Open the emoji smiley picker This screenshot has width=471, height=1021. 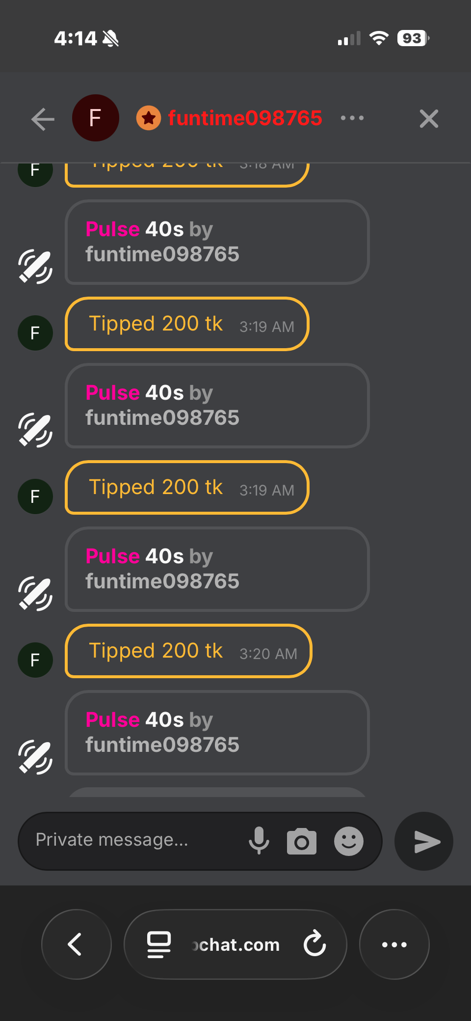pyautogui.click(x=348, y=841)
